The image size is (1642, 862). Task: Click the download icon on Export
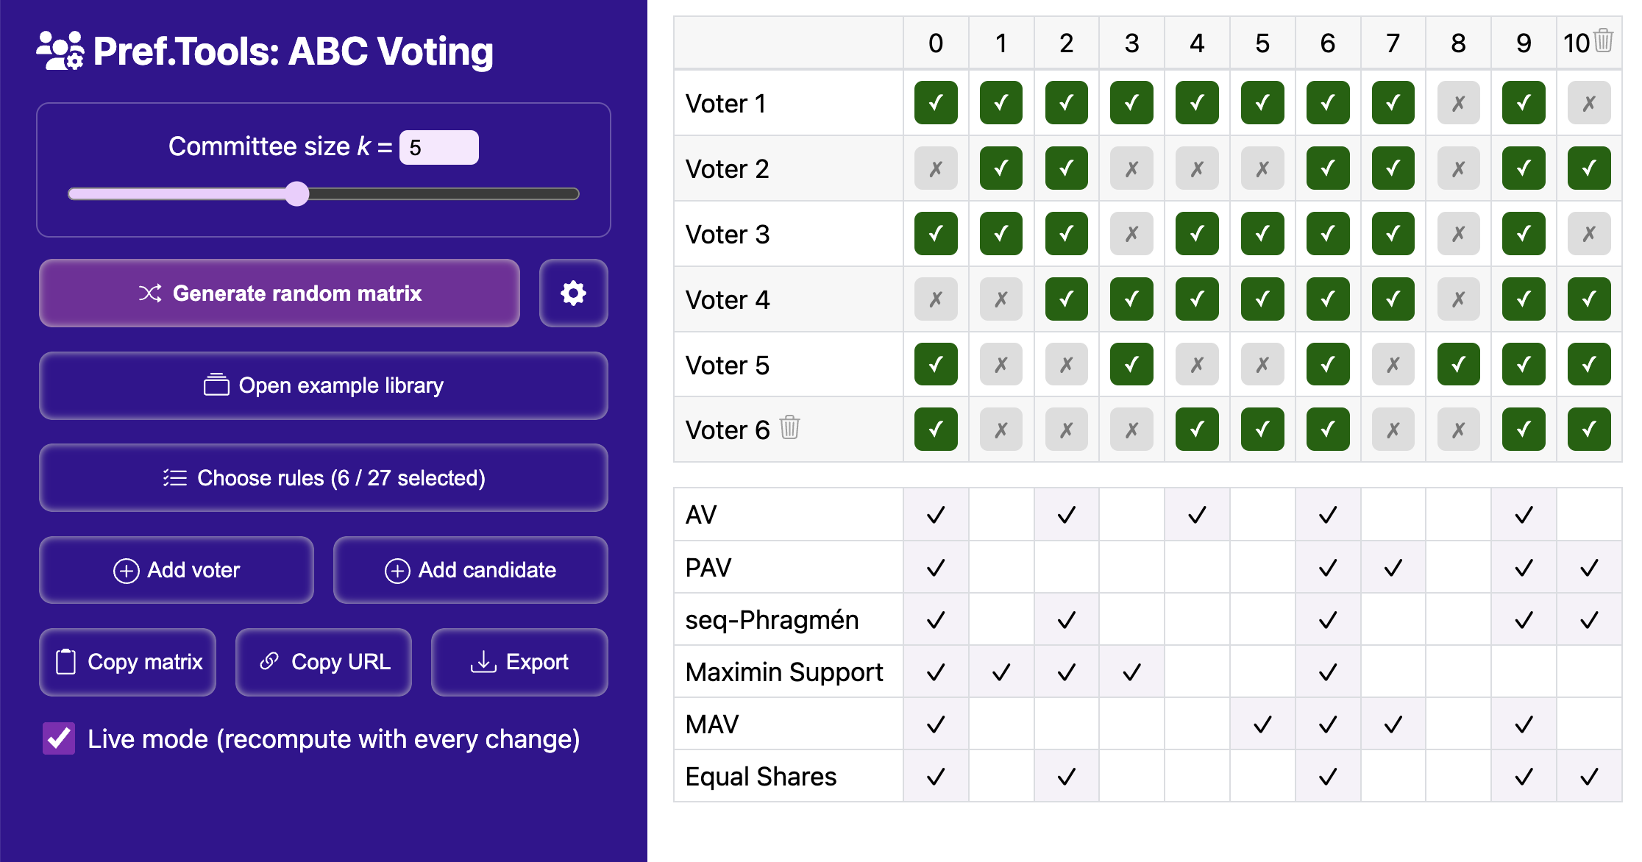pyautogui.click(x=483, y=662)
